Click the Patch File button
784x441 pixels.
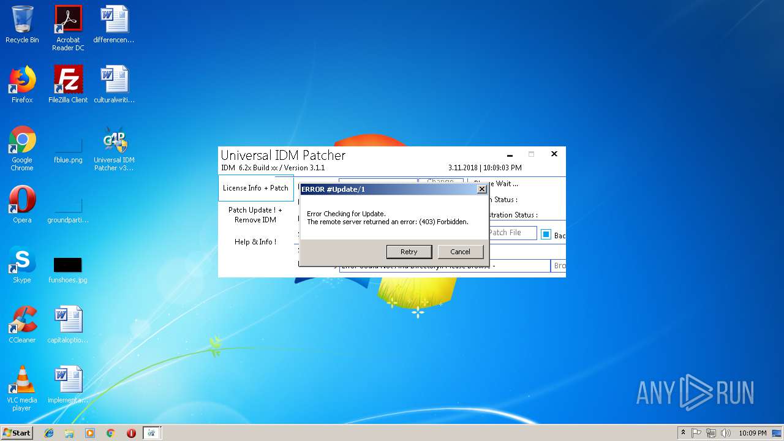pyautogui.click(x=512, y=233)
